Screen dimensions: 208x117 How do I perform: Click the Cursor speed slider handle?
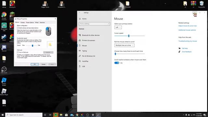[x=129, y=36]
